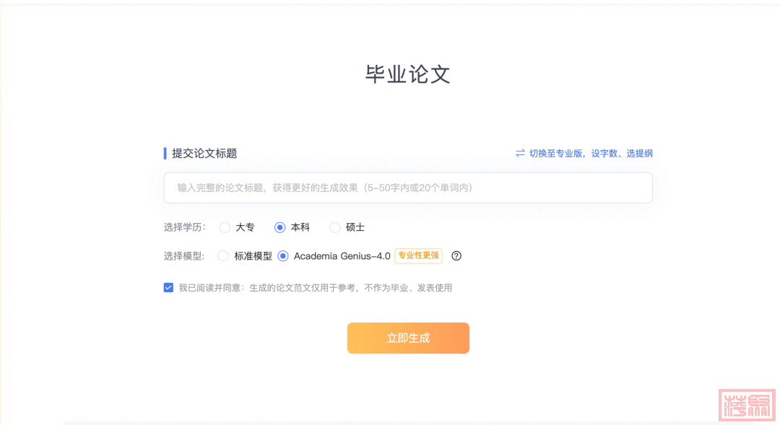Viewport: 780px width, 425px height.
Task: Uncheck the 我已阅读并同意 agreement checkbox
Action: [x=169, y=288]
